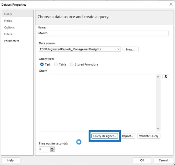Click inside the empty Query text area
175x165 pixels.
click(x=97, y=102)
